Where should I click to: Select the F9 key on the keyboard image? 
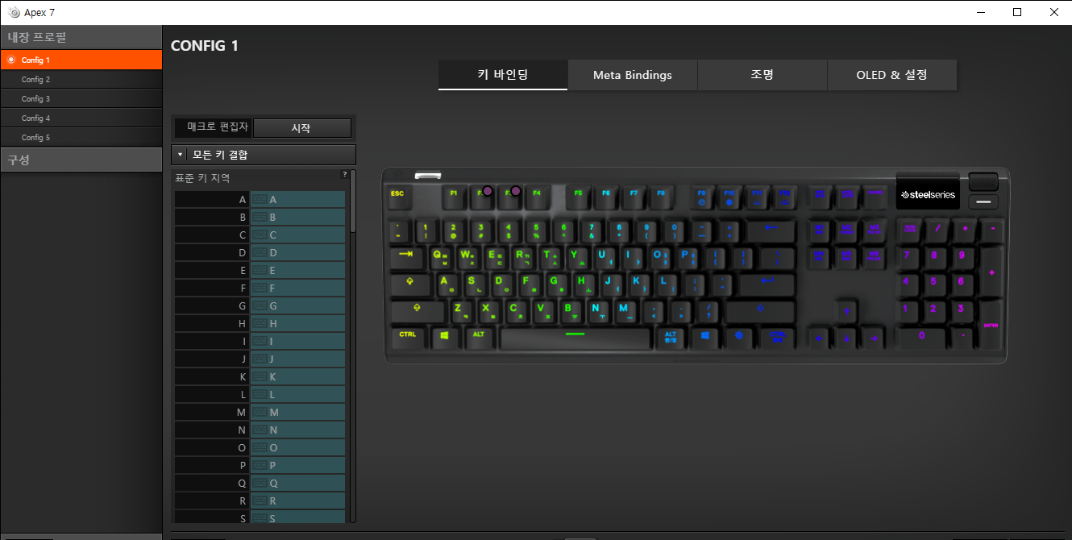[701, 195]
